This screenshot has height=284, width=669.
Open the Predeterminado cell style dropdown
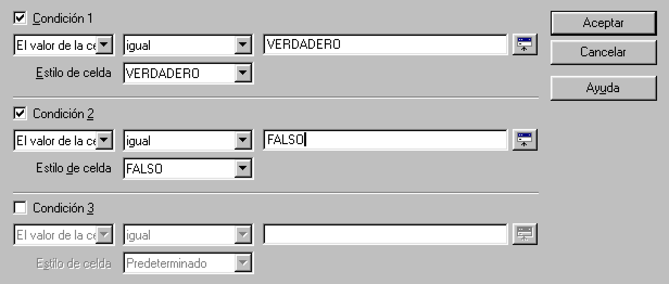click(x=243, y=263)
